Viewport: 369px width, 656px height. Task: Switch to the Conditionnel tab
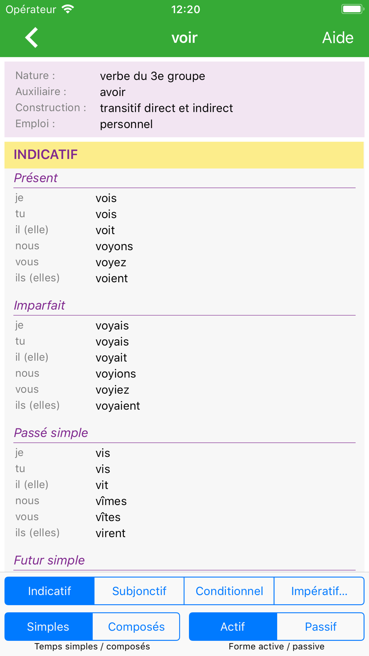(229, 591)
